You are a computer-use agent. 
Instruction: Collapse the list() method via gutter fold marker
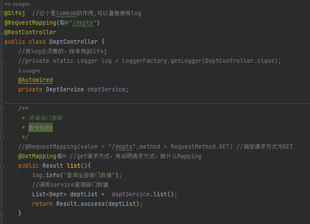2,166
